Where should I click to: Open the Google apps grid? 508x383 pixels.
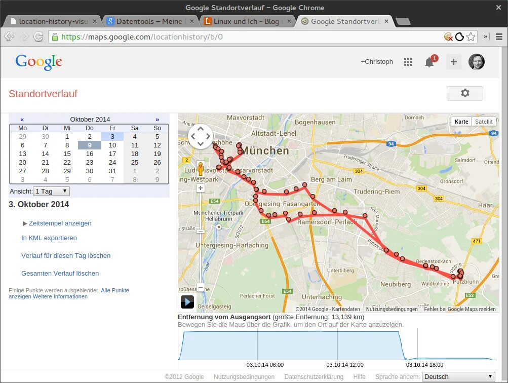point(408,62)
